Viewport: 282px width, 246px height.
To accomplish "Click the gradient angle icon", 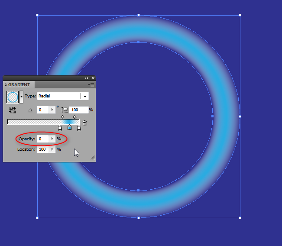I will coord(30,110).
